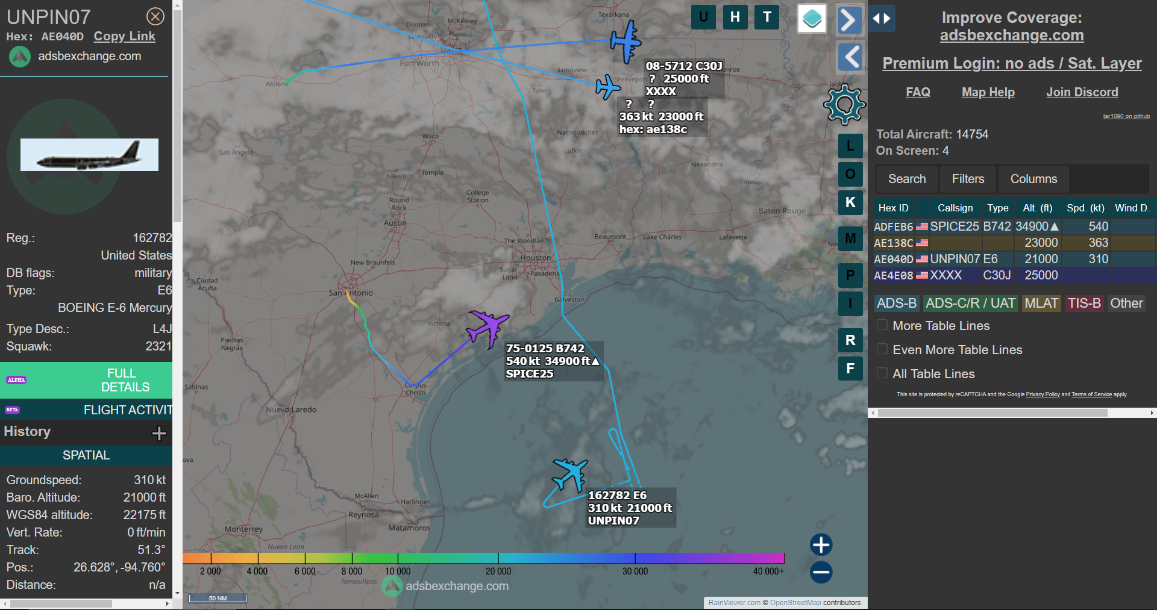Screen dimensions: 1157x610
Task: Close the UNPIN07 info panel
Action: (x=155, y=16)
